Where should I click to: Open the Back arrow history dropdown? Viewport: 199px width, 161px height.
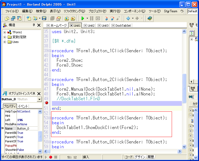tap(133, 18)
